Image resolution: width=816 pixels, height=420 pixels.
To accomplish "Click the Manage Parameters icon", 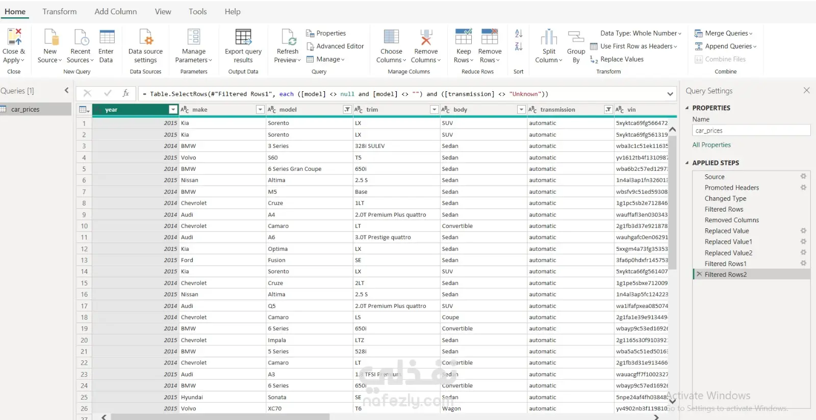I will (x=194, y=37).
